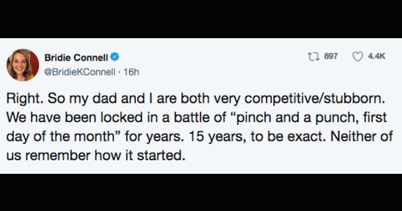Screen dimensions: 402x211
Task: Click the blue verified badge
Action: pos(115,58)
